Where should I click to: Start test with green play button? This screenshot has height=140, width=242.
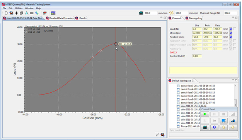[205, 114]
